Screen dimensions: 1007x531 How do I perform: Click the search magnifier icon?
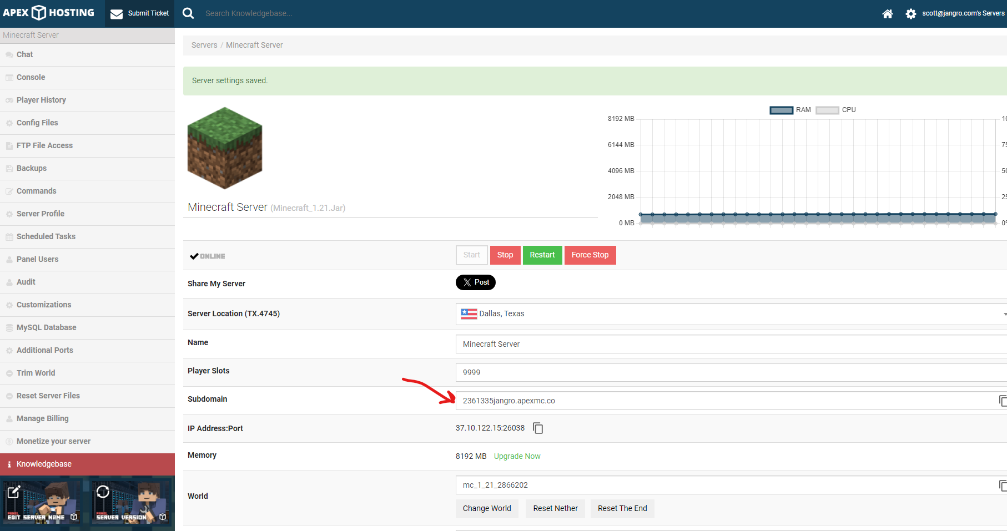point(188,13)
